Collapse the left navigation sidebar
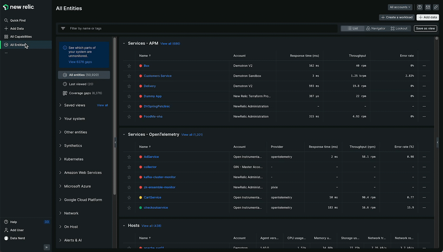Viewport: 443px width, 252px height. point(47,248)
